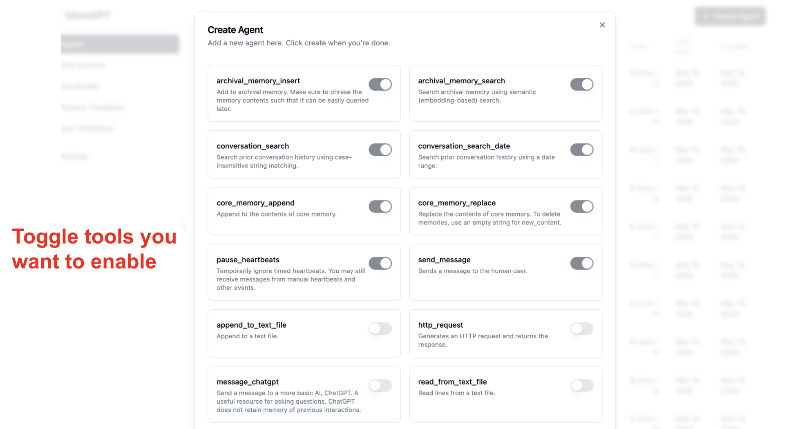Switch off send_message tool
The width and height of the screenshot is (809, 429).
pos(581,264)
